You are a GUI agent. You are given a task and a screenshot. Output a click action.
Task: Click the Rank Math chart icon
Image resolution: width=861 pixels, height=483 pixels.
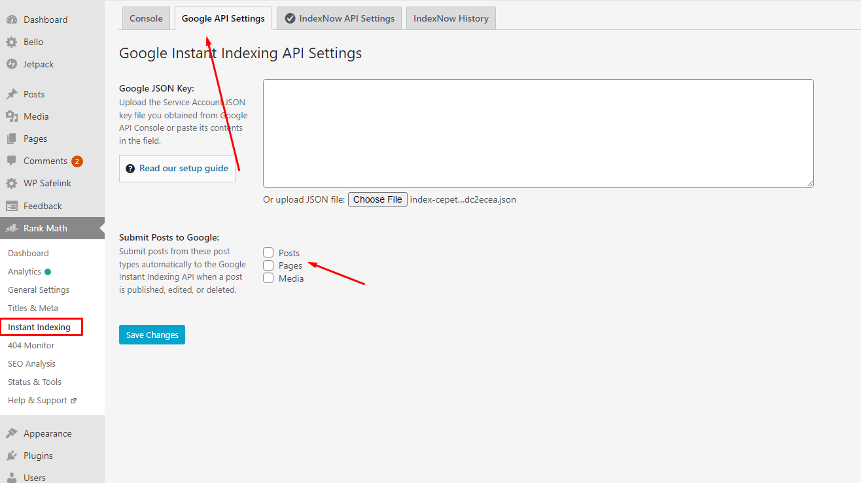[12, 228]
